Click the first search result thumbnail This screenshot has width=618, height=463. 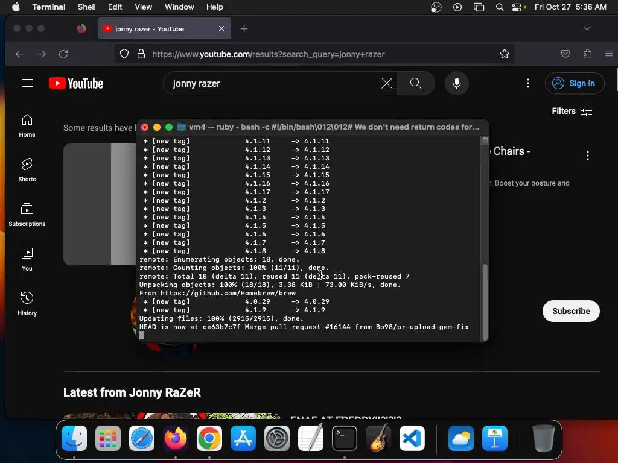click(x=100, y=204)
